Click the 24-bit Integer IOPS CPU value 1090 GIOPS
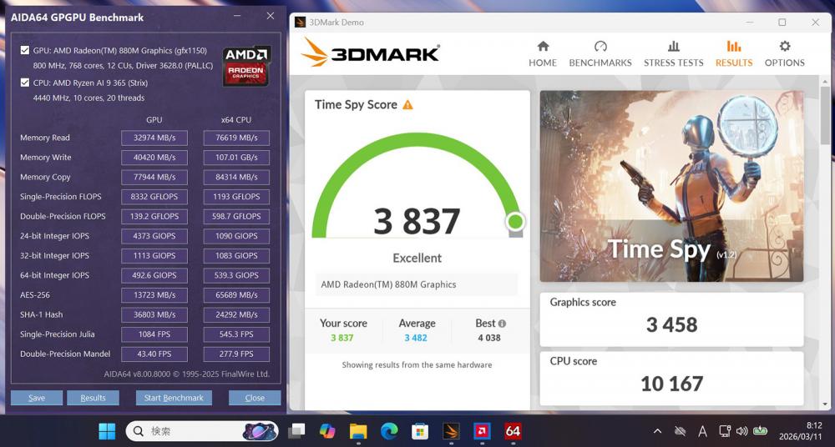 tap(236, 236)
